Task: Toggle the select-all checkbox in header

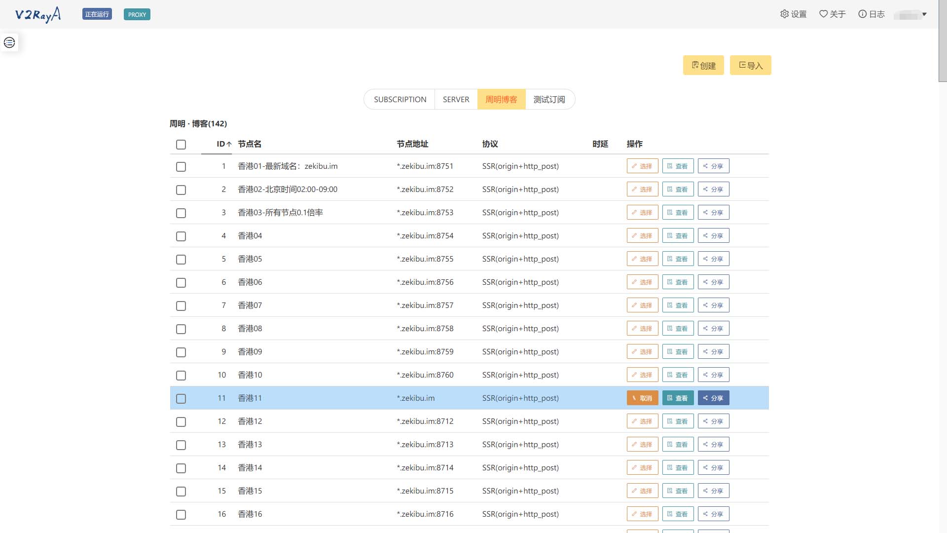Action: 181,145
